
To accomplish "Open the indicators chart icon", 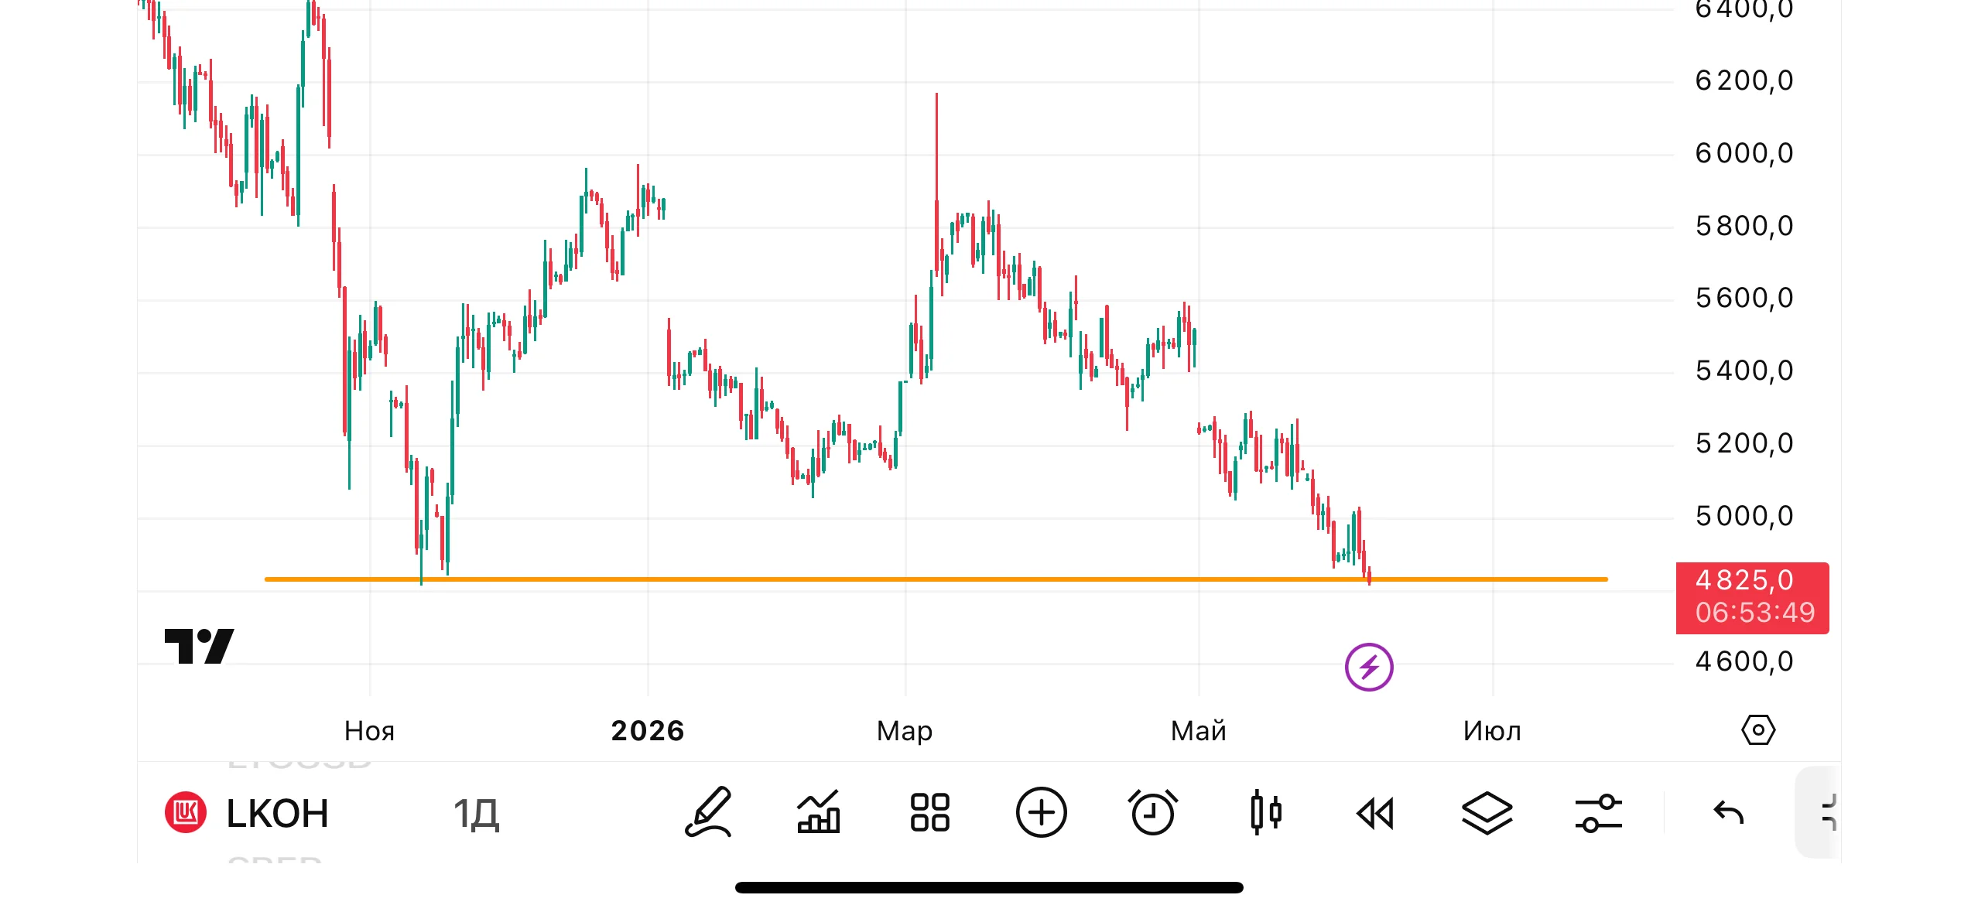I will tap(819, 813).
